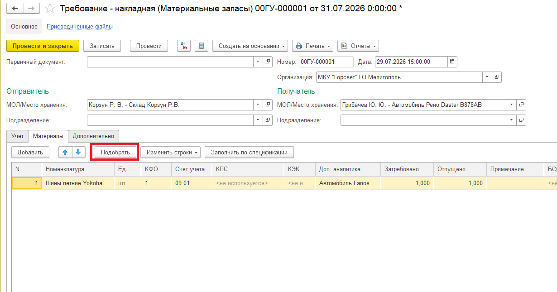557x292 pixels.
Task: Open the Создать на основании menu
Action: point(250,46)
